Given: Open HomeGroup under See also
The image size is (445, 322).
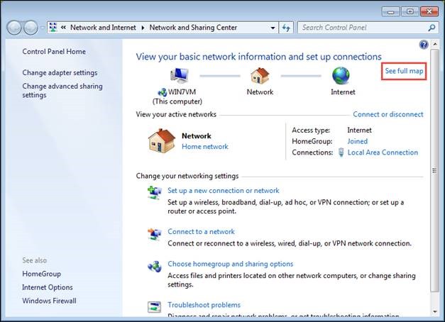Looking at the screenshot, I should click(41, 274).
